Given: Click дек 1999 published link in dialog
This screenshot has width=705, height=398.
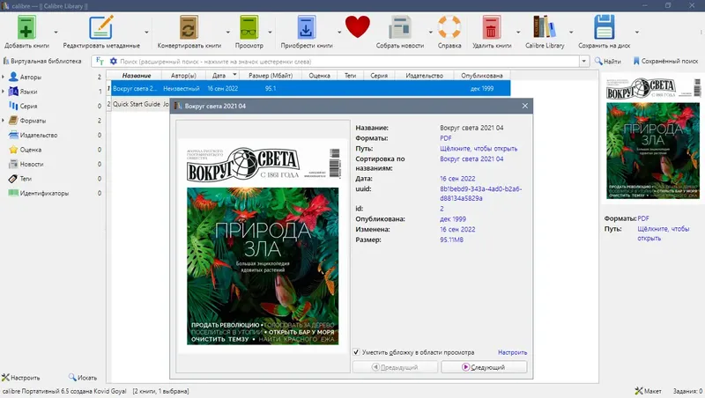Looking at the screenshot, I should (x=453, y=218).
